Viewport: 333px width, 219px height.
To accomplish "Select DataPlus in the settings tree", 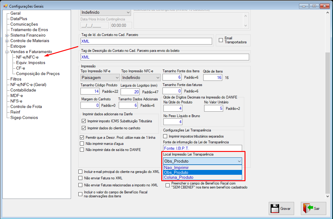I will [19, 19].
